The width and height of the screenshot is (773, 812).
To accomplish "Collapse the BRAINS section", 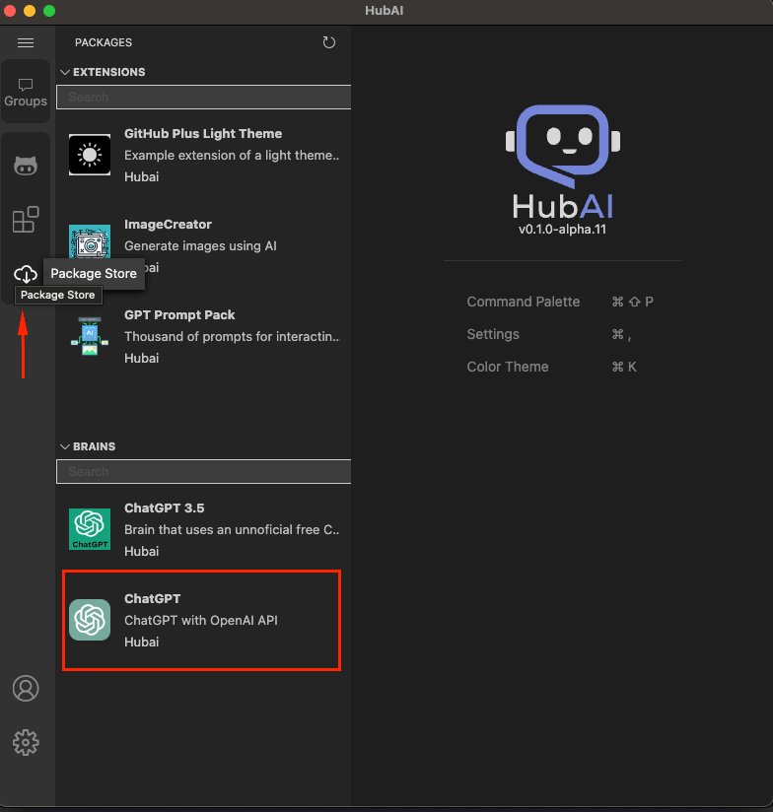I will click(65, 446).
